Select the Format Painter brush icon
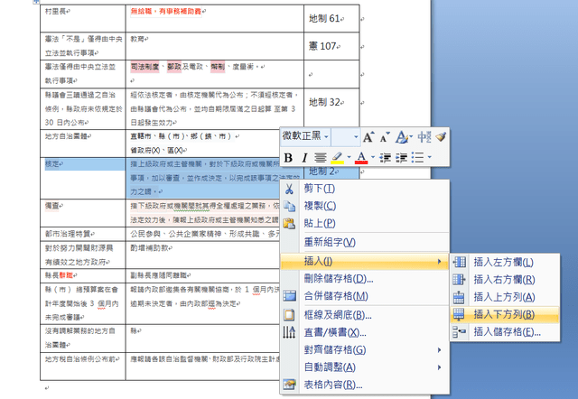This screenshot has width=578, height=399. 440,136
